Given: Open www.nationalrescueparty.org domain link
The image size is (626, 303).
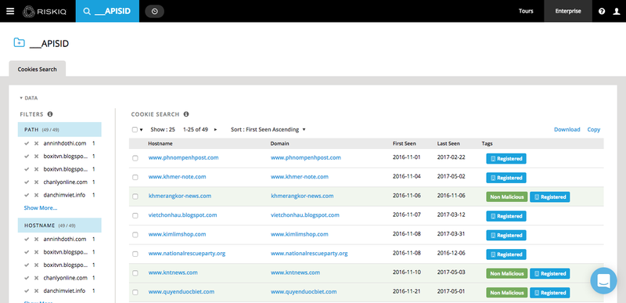Looking at the screenshot, I should (309, 253).
